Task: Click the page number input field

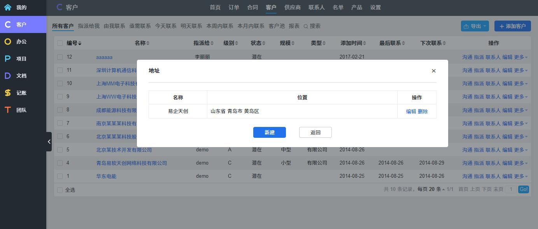Action: 510,189
